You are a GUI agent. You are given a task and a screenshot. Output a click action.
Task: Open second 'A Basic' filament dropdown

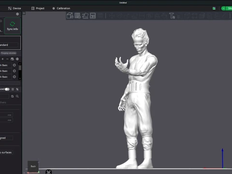click(6, 71)
